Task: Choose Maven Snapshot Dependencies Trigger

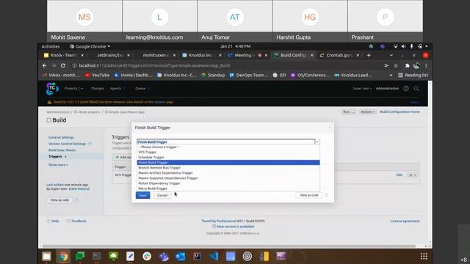Action: click(228, 178)
